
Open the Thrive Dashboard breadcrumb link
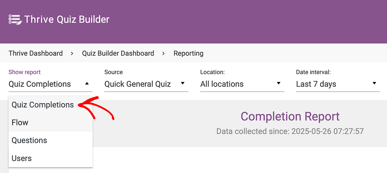[x=36, y=53]
